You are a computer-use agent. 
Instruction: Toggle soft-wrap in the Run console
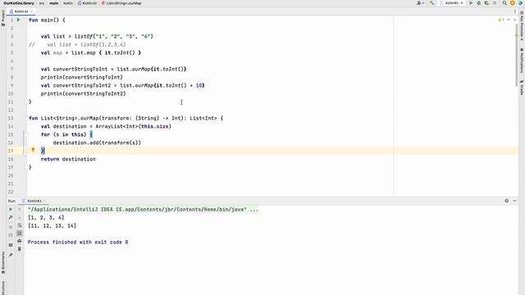[20, 225]
